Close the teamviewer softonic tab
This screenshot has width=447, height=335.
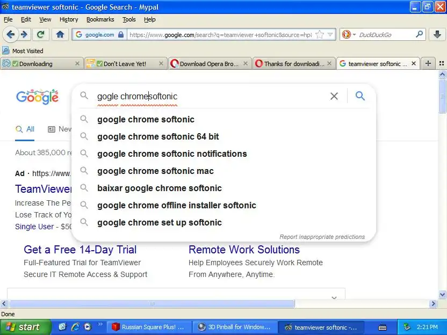coord(414,63)
